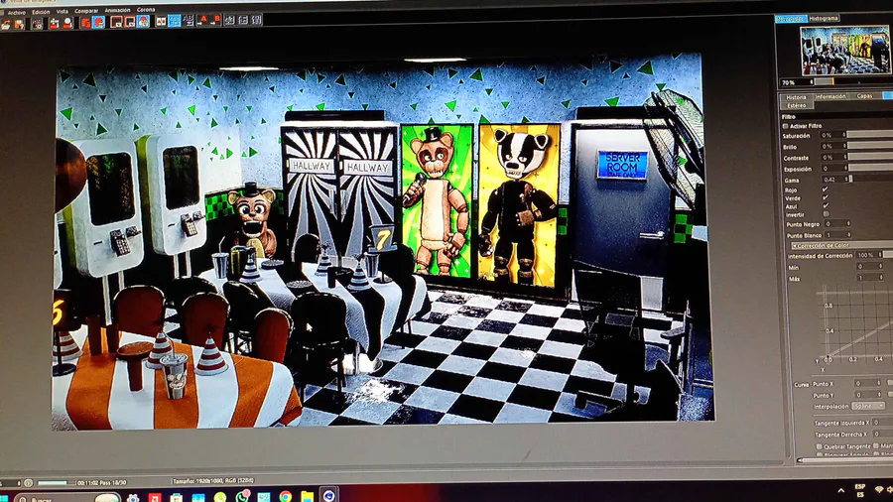Click the first panel layout icon

229,20
